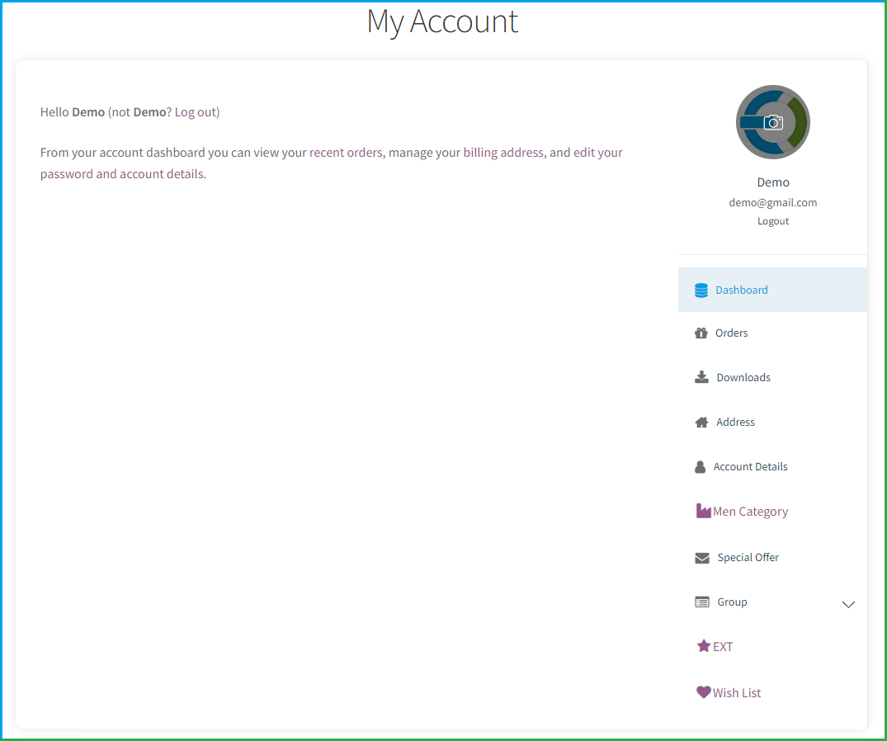Select the Dashboard database icon
Viewport: 887px width, 741px height.
pos(701,290)
